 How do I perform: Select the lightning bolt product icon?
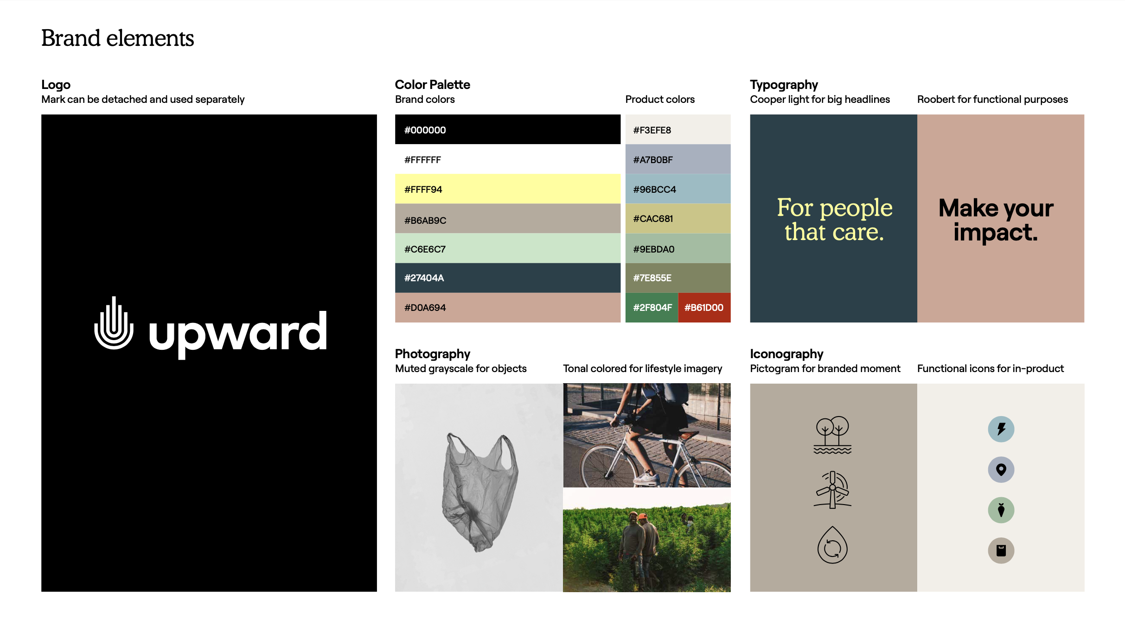tap(1001, 429)
